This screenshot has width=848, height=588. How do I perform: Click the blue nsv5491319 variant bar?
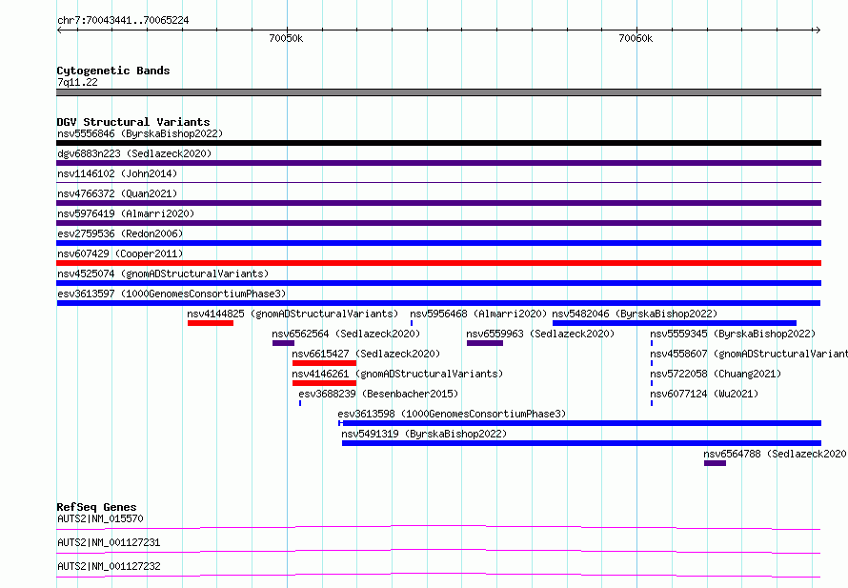(x=581, y=443)
